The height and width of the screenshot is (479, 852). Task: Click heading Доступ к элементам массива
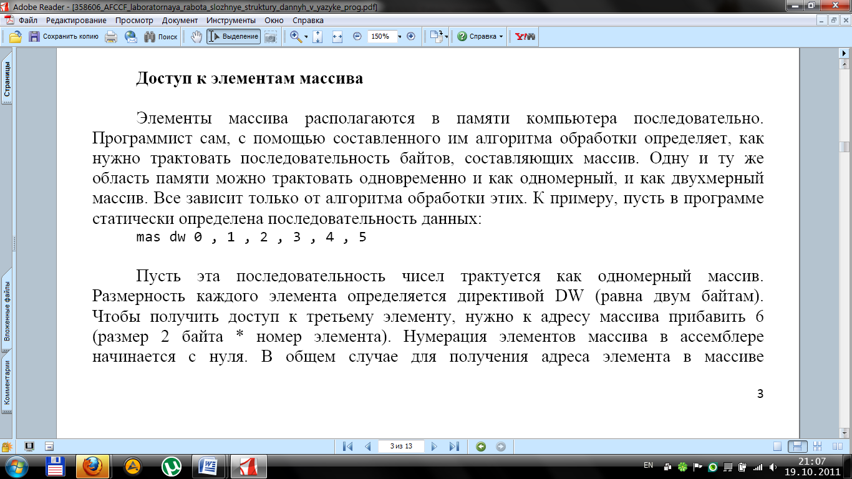pyautogui.click(x=249, y=79)
